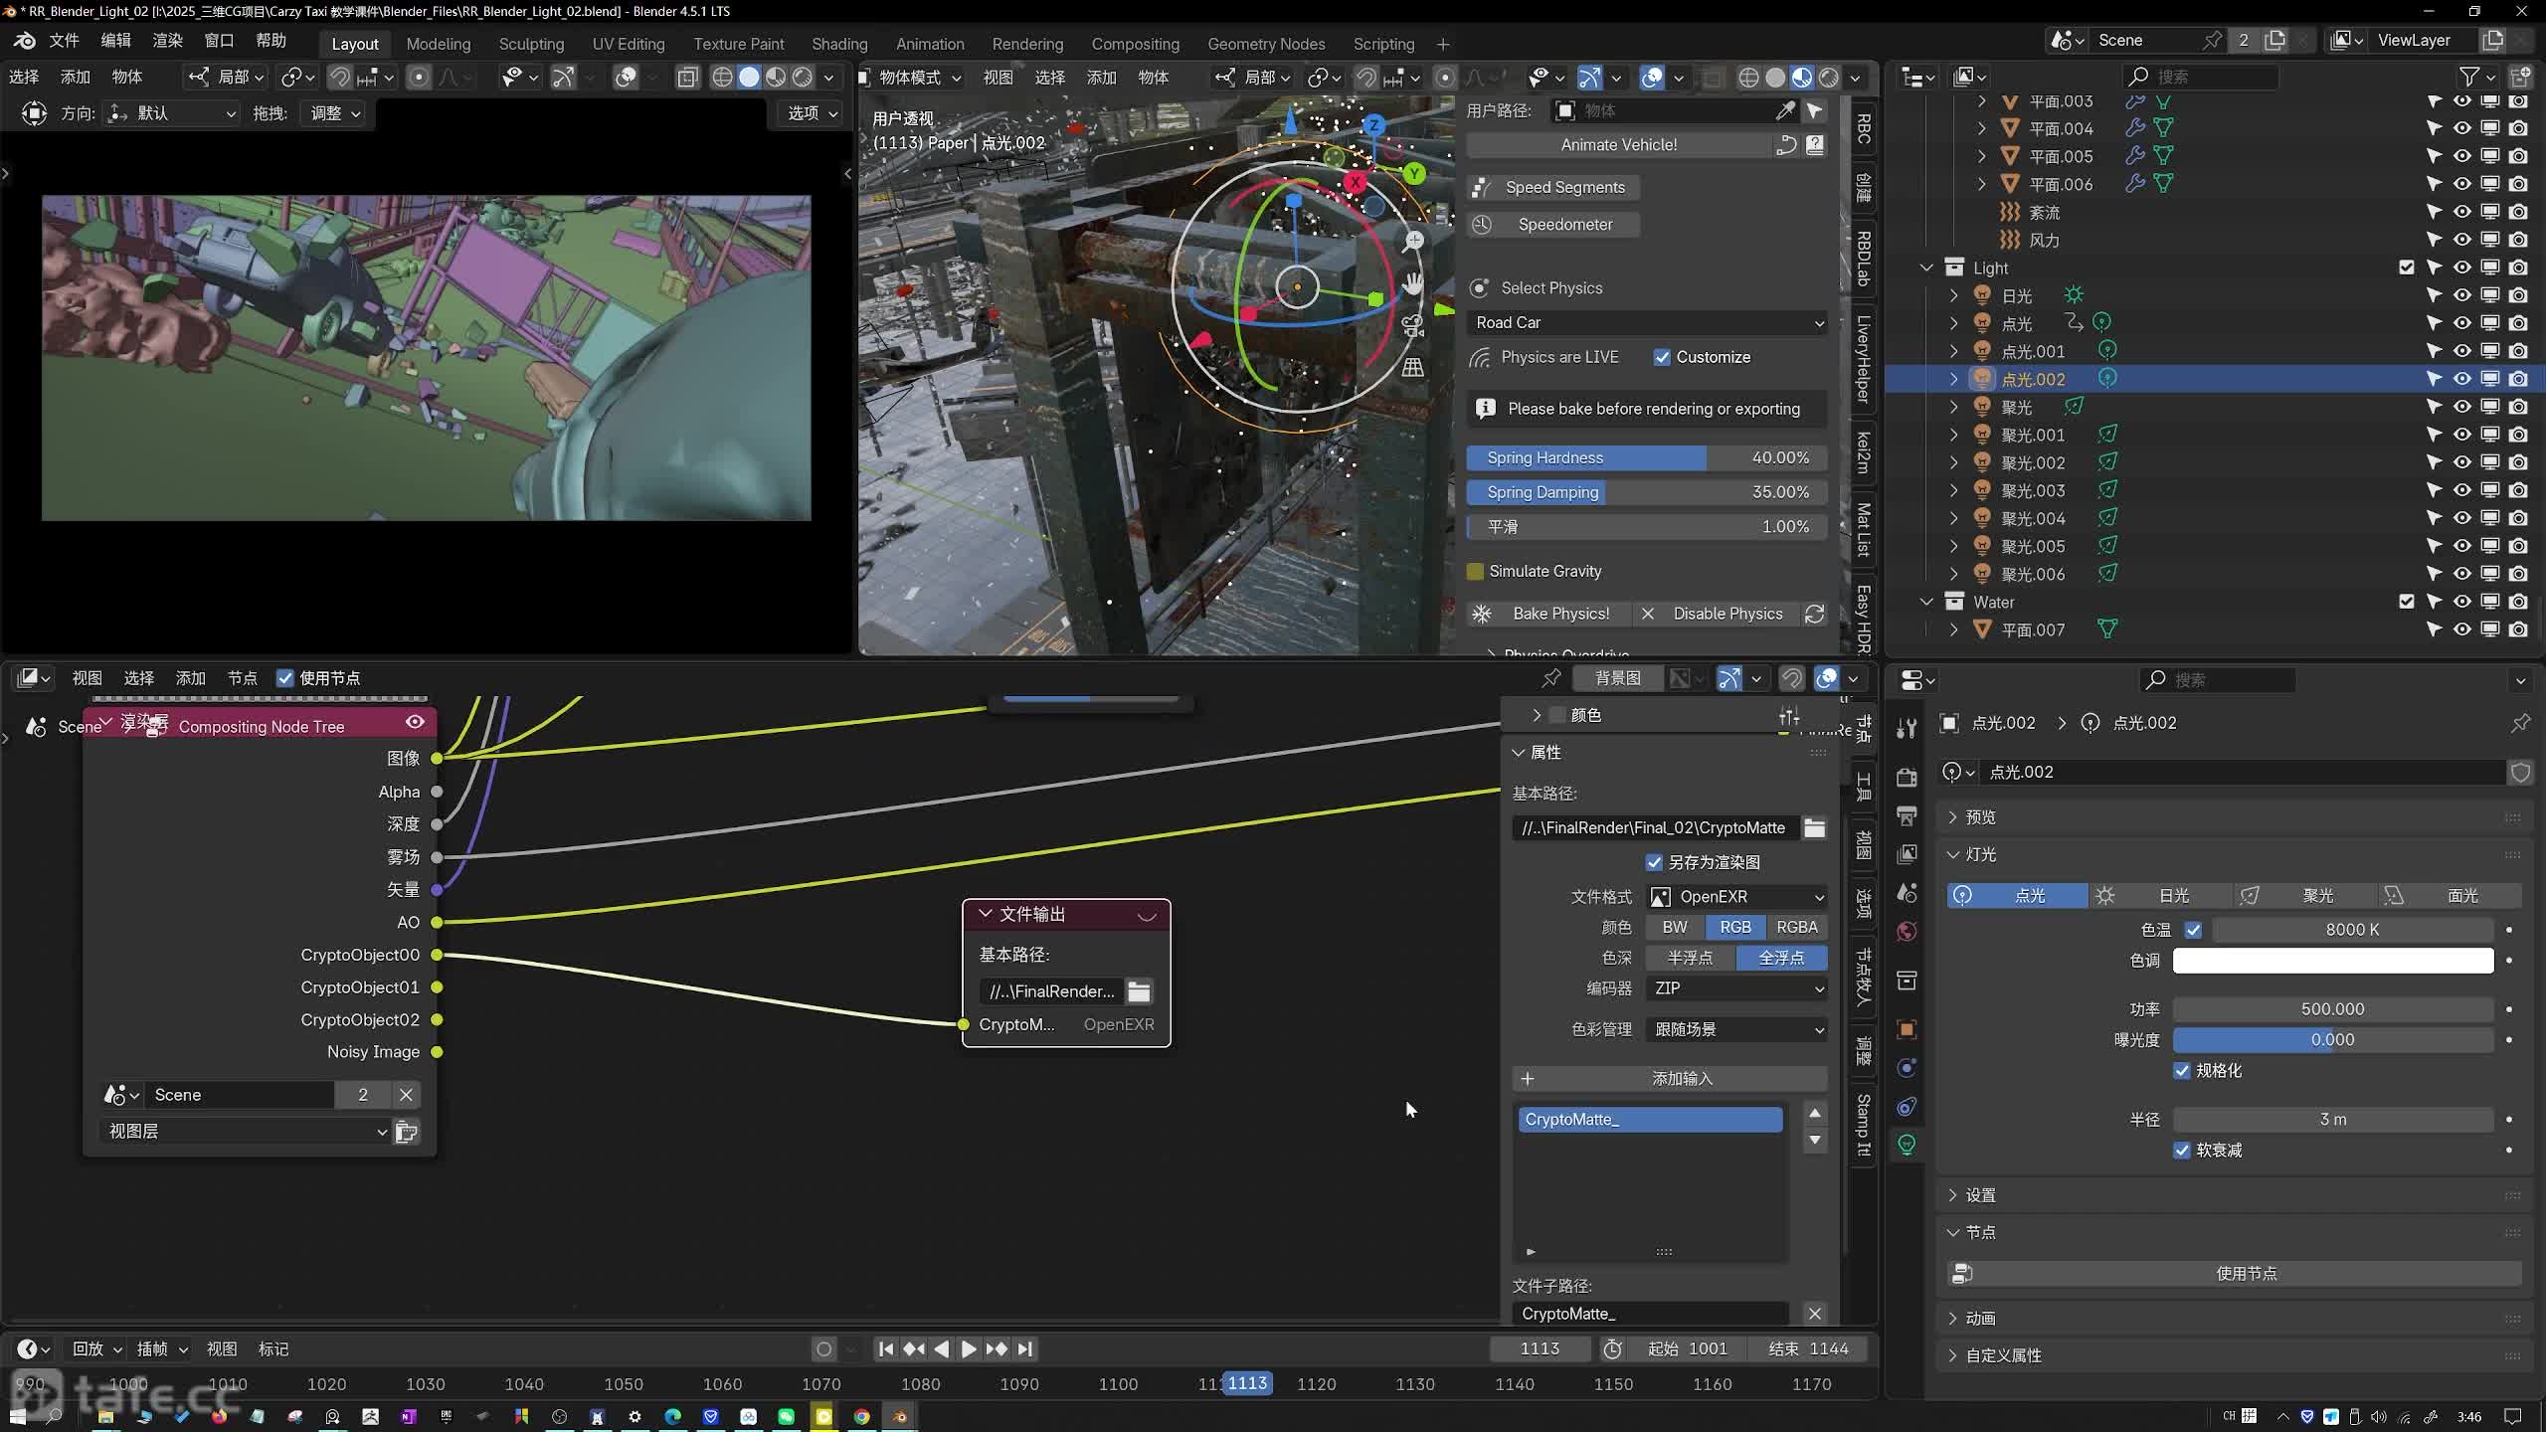Enable the Simulate Gravity checkbox

pos(1476,571)
